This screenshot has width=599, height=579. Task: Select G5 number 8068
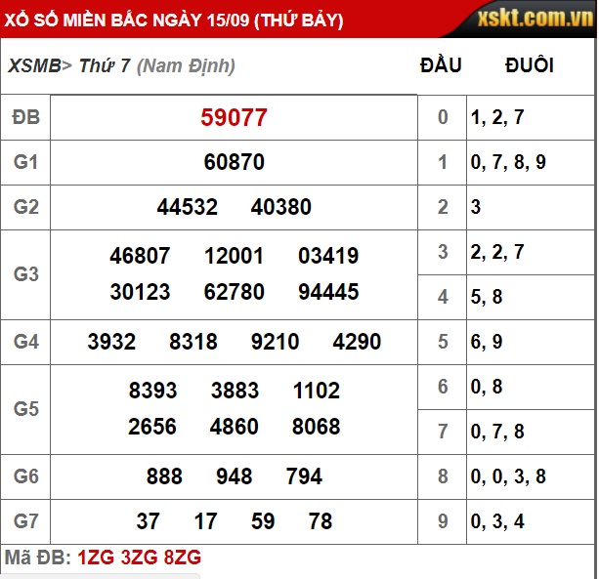pyautogui.click(x=316, y=427)
